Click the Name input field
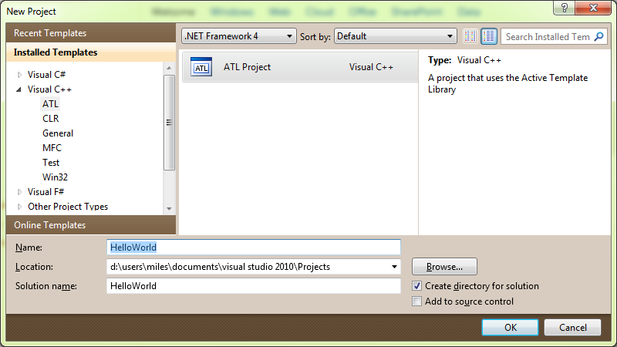617x347 pixels. [x=254, y=247]
